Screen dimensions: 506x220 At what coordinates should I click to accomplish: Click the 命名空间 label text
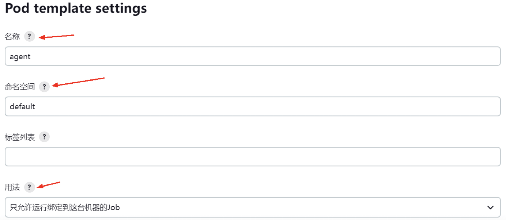(20, 87)
